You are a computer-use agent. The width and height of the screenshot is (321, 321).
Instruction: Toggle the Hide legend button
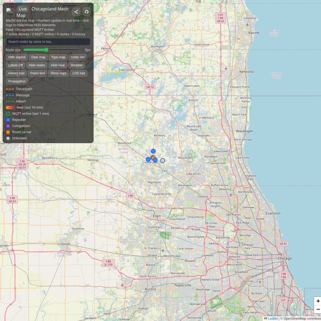pos(17,57)
